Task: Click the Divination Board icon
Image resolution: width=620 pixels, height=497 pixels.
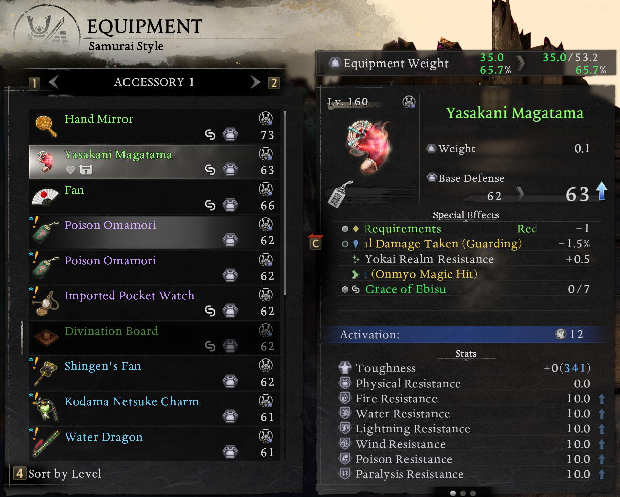Action: coord(46,337)
